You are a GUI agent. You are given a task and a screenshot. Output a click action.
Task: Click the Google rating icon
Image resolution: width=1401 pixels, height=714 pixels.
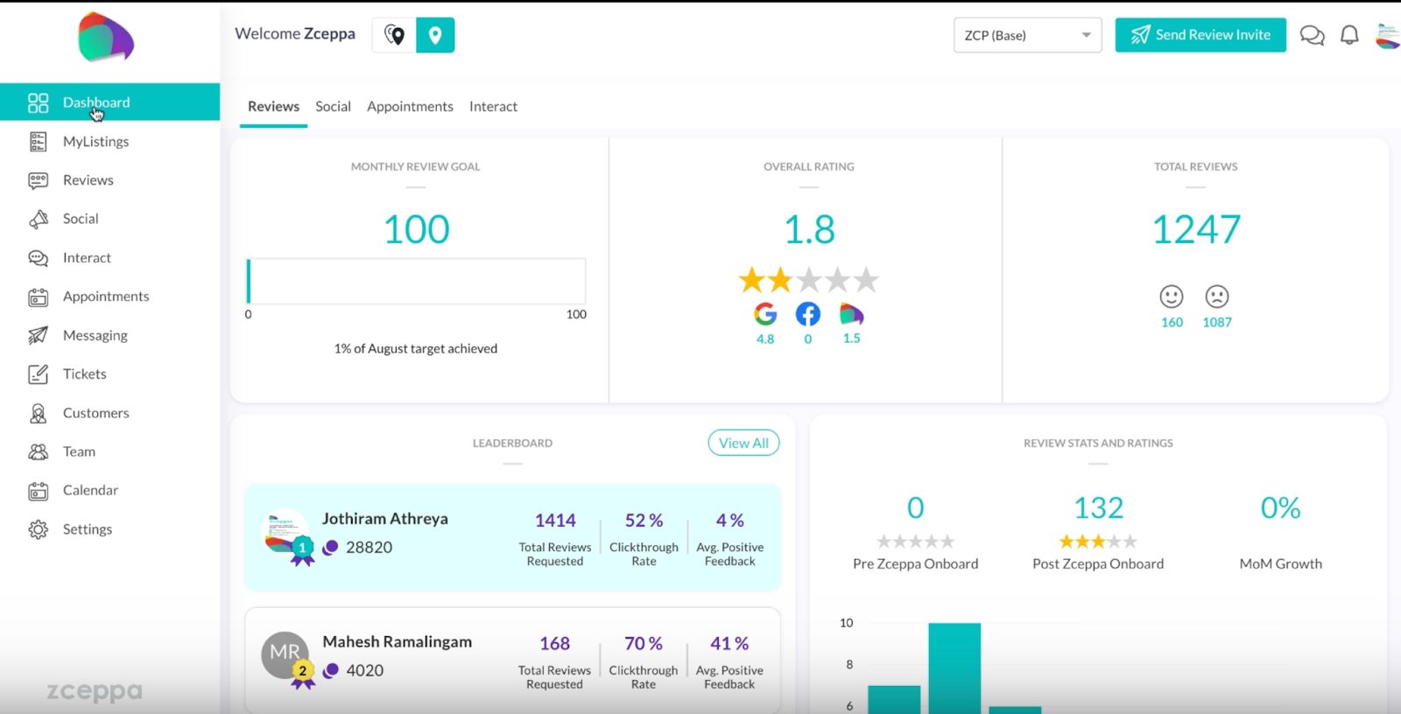(765, 313)
